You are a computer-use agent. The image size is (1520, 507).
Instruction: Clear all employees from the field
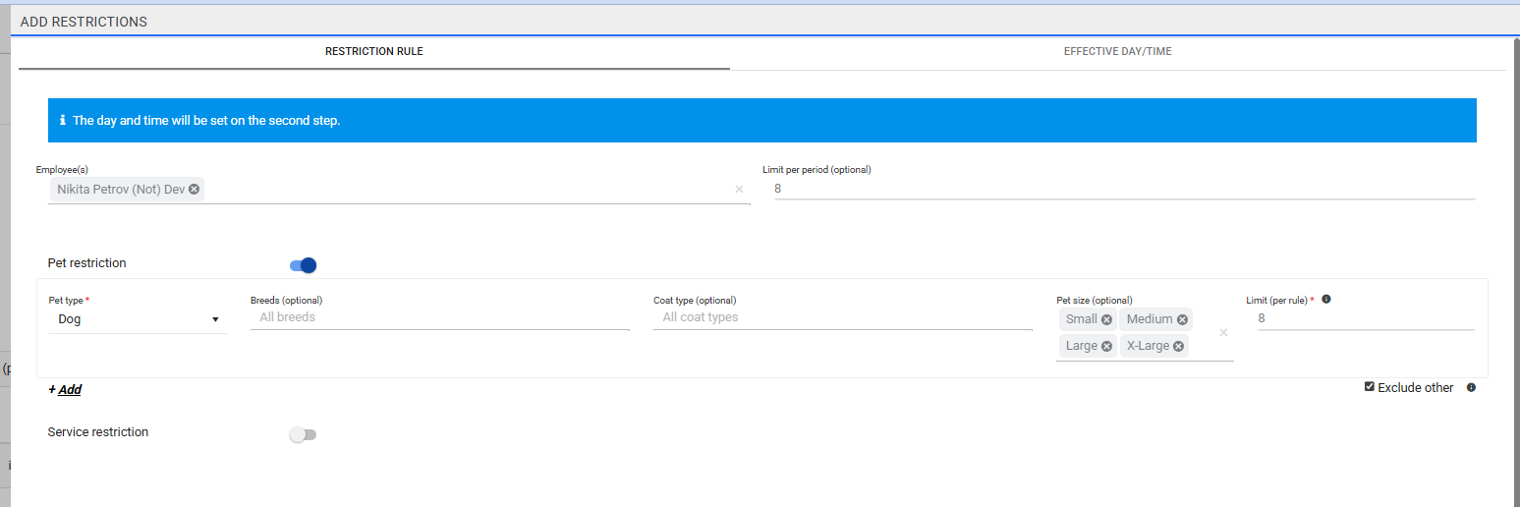(x=739, y=190)
